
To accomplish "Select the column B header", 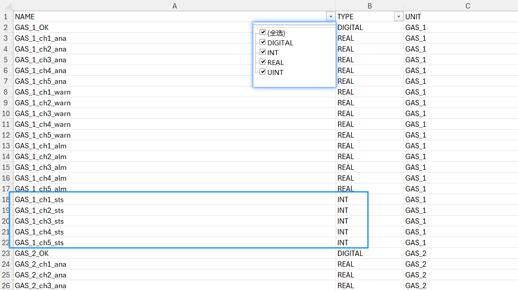I will coord(369,5).
